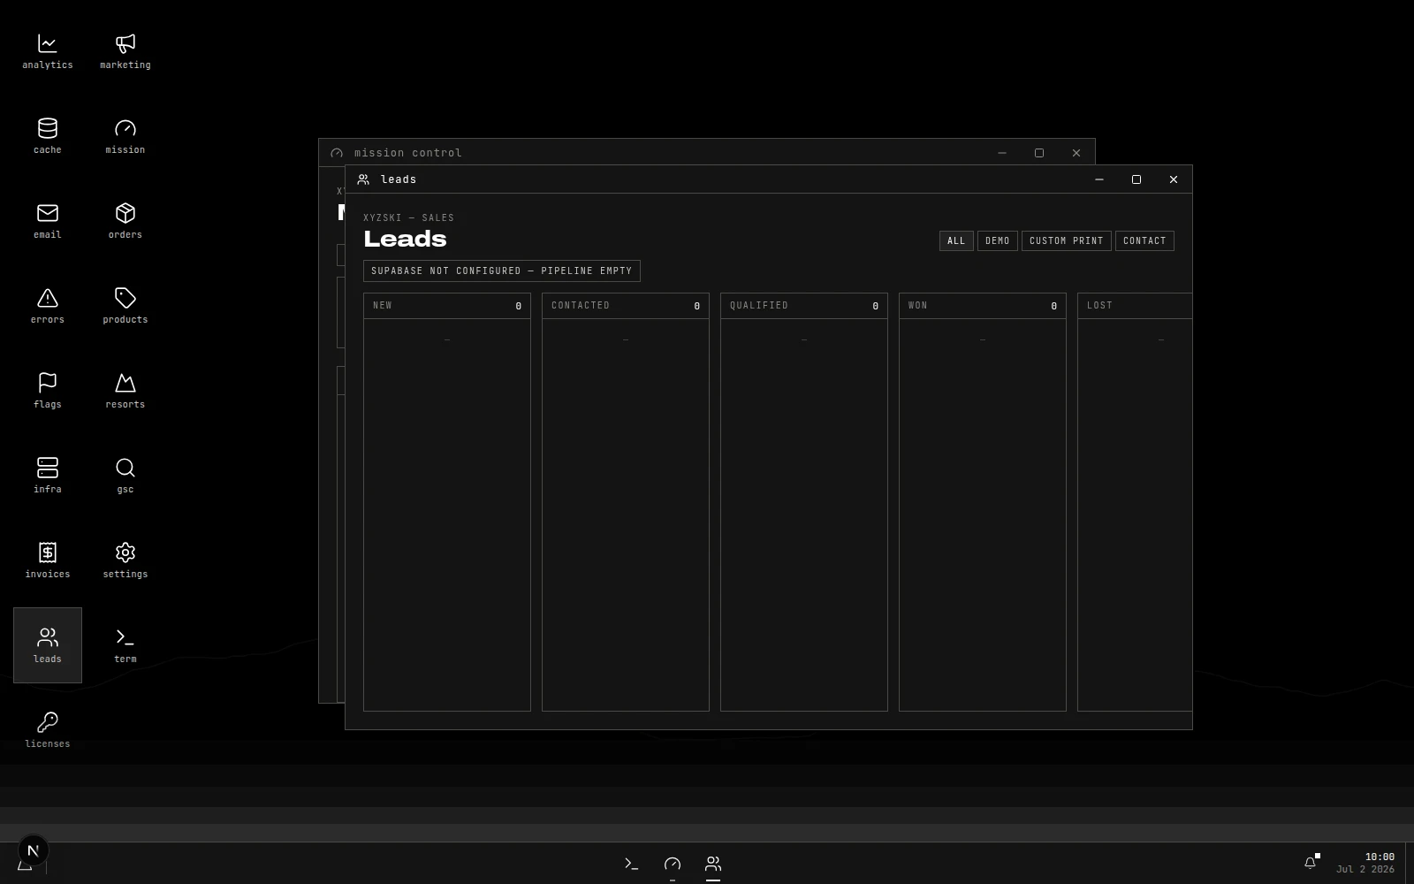Open the products tag icon

pyautogui.click(x=125, y=306)
